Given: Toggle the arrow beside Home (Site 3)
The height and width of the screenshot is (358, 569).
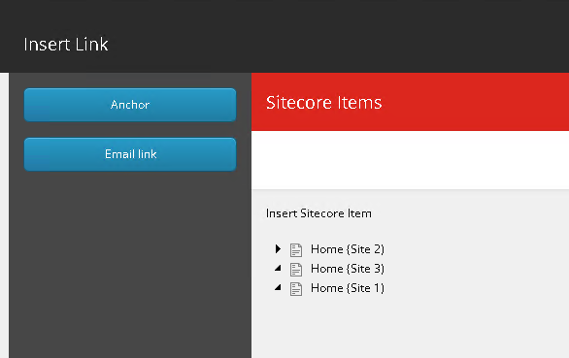Looking at the screenshot, I should 278,268.
